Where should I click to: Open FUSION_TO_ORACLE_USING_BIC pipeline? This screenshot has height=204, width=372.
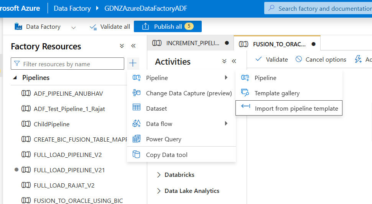click(78, 201)
